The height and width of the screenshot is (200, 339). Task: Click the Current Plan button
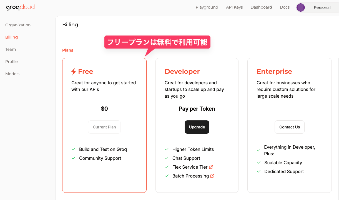point(104,127)
